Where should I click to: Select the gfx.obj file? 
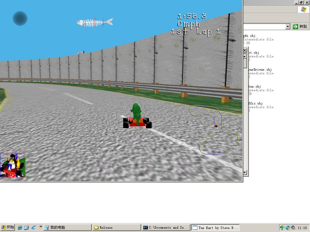point(258,39)
